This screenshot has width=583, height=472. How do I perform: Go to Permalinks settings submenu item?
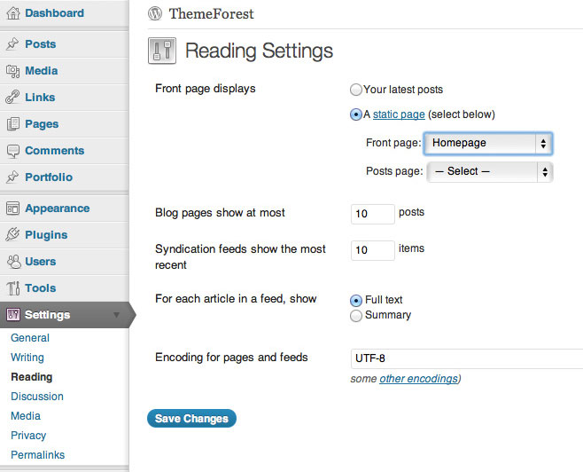tap(37, 455)
